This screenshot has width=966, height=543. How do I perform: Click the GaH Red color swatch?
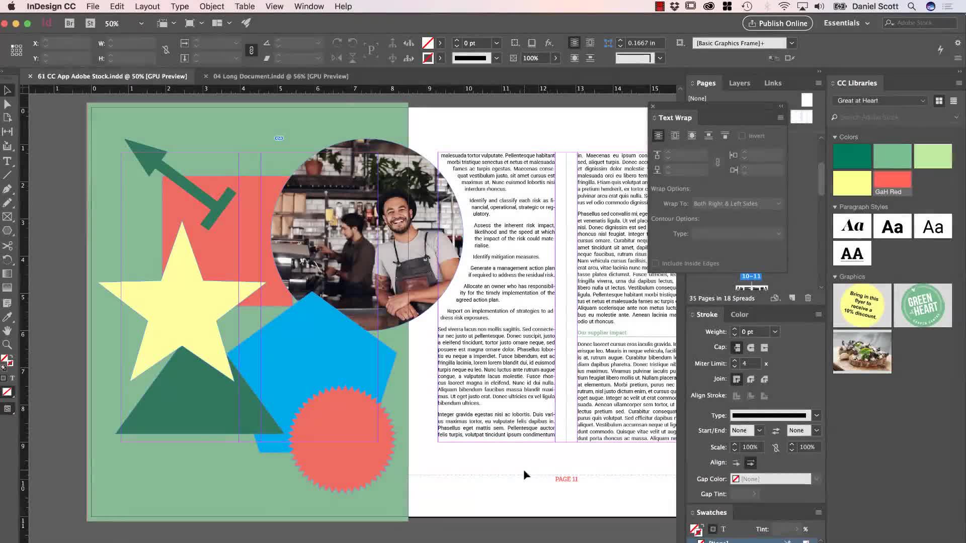click(893, 183)
